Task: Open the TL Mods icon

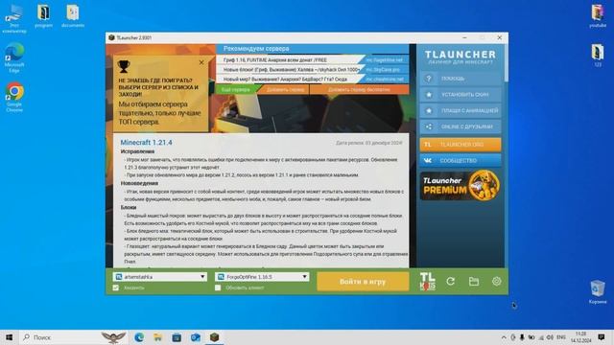Action: coord(427,282)
